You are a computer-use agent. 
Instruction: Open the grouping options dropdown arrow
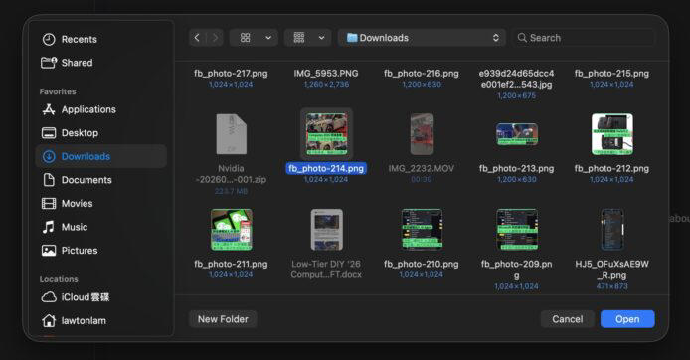322,38
